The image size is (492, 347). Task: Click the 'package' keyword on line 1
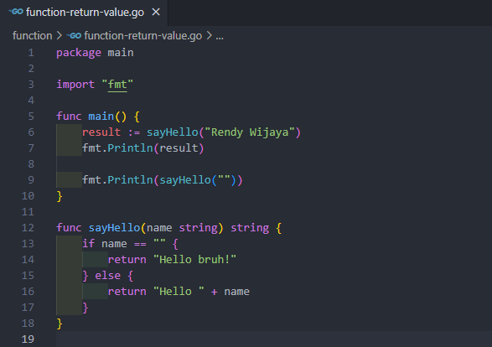[79, 53]
